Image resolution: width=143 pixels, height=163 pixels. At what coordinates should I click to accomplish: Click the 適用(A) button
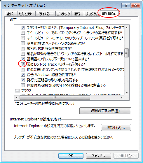point(126,156)
